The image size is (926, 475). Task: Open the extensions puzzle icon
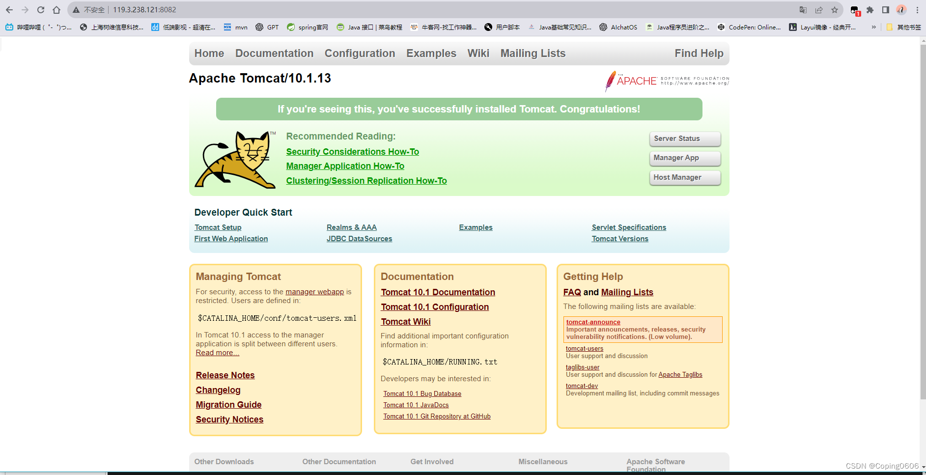click(870, 10)
